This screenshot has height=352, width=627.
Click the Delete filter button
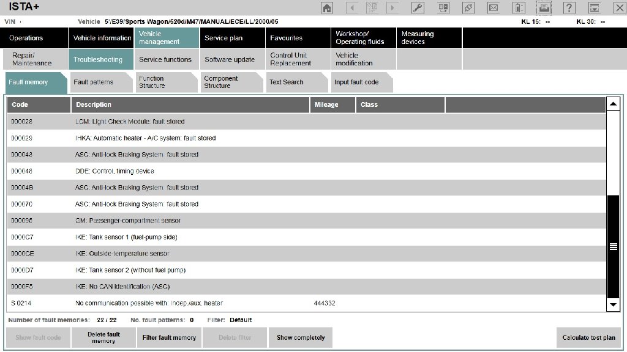click(235, 337)
